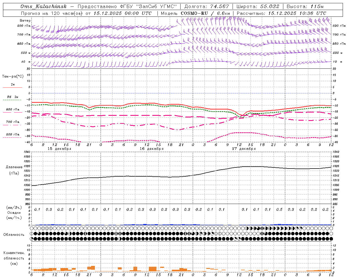Click the "16 декабря" date label

(152, 149)
